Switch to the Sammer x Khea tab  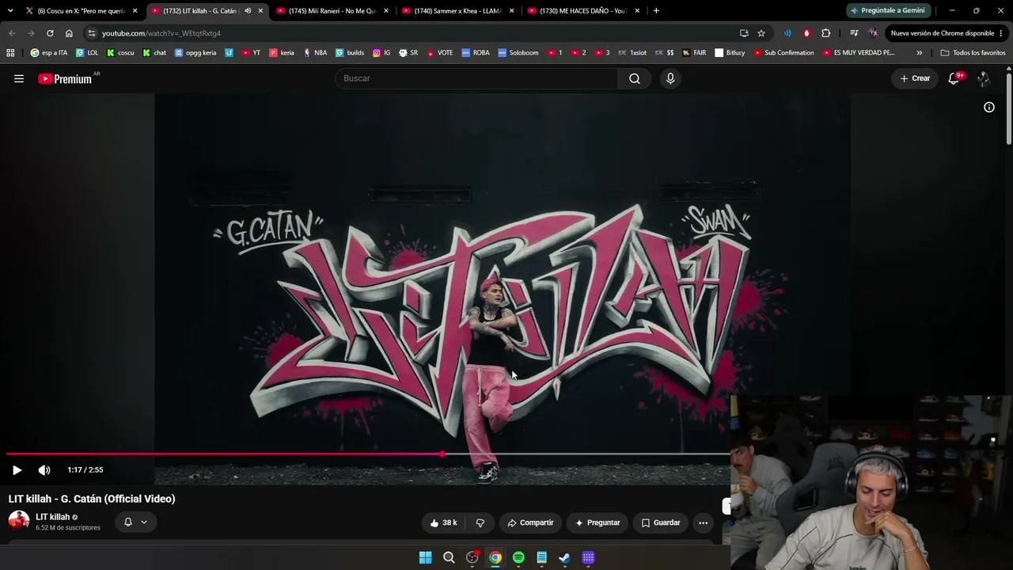[x=457, y=11]
